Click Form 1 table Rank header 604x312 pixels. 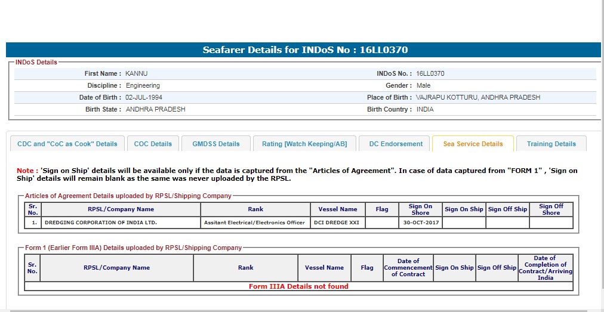tap(246, 268)
